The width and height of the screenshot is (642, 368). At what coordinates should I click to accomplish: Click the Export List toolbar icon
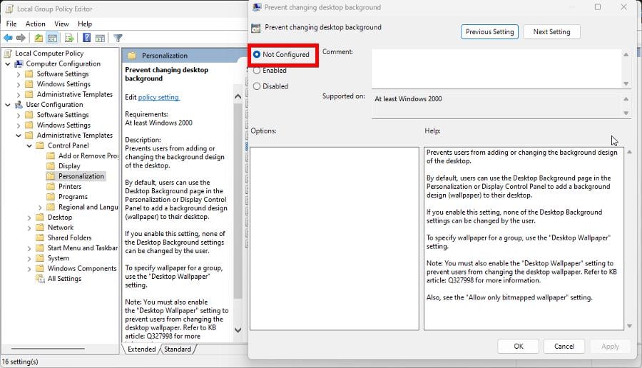pos(68,38)
